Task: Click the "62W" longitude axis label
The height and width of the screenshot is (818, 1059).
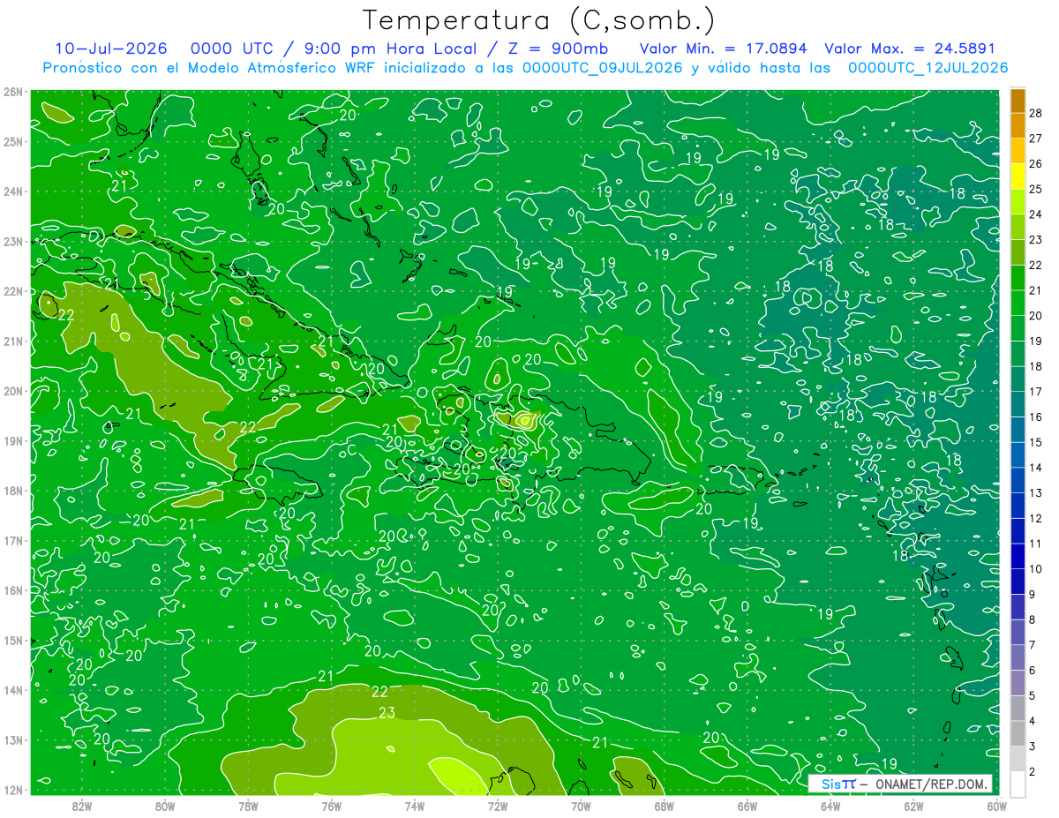Action: coord(913,806)
